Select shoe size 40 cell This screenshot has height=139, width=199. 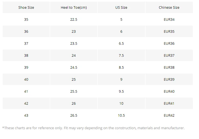[x=26, y=79]
